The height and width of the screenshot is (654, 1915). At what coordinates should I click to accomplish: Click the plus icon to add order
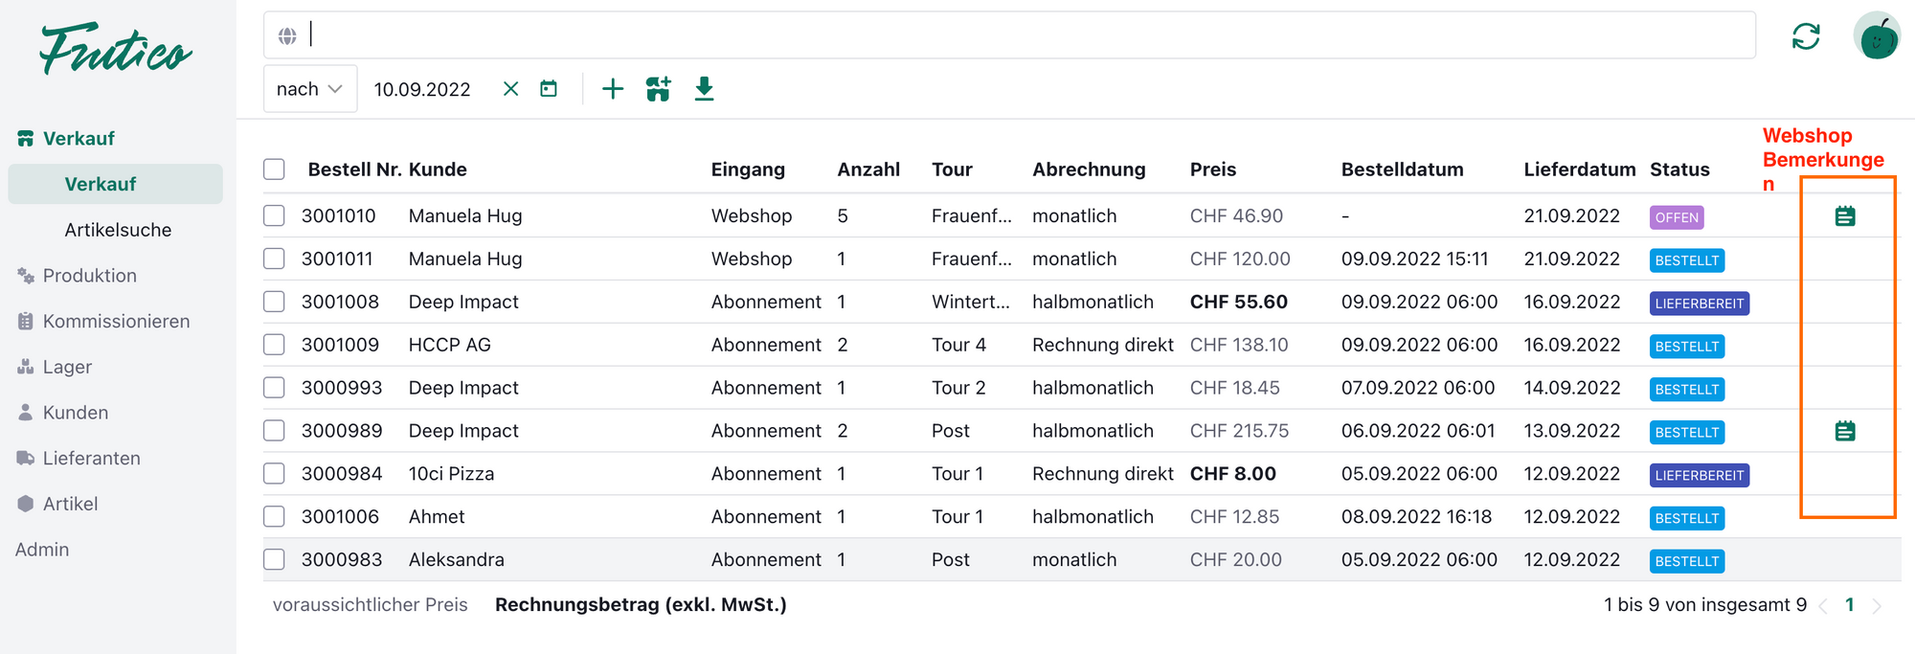pyautogui.click(x=613, y=89)
